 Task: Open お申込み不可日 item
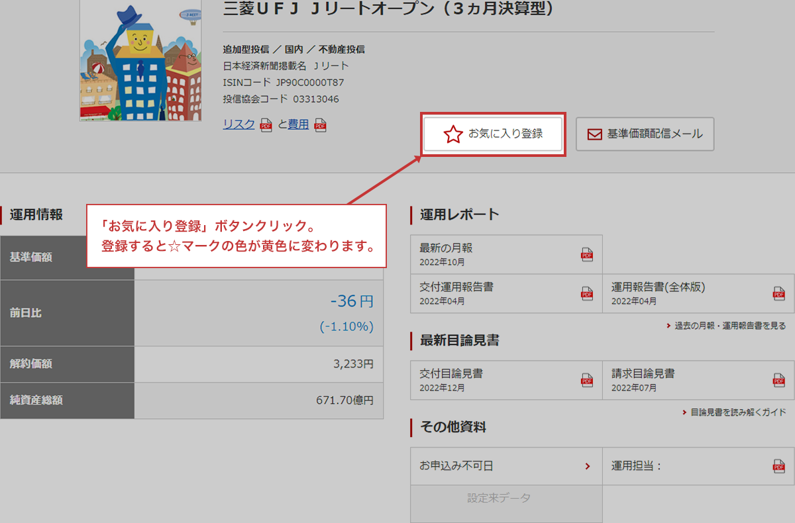click(506, 466)
